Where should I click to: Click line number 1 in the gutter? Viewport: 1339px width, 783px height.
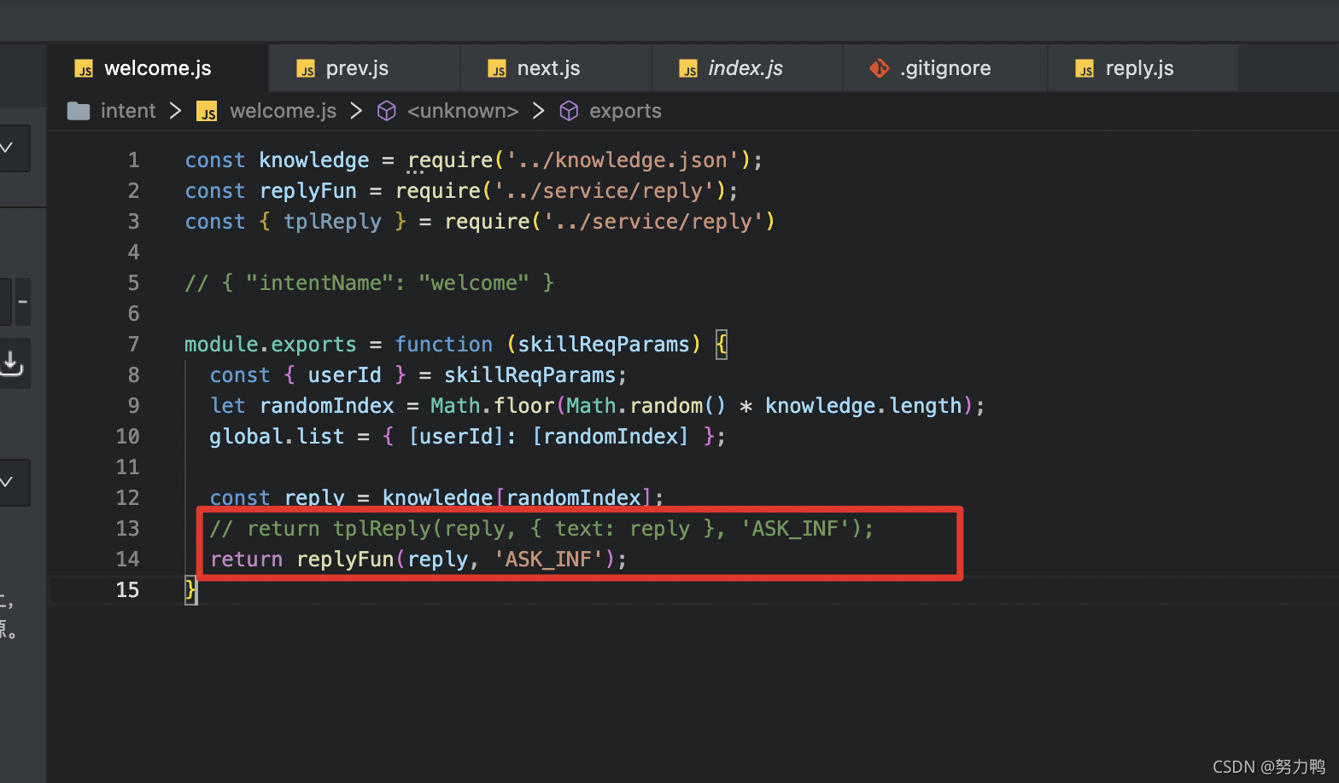[133, 160]
